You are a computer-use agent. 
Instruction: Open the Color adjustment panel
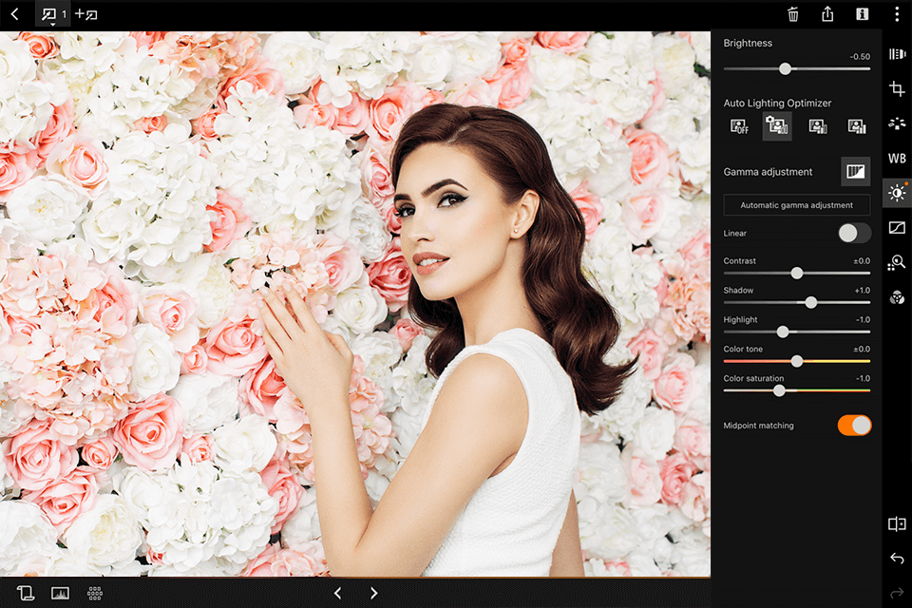coord(897,296)
